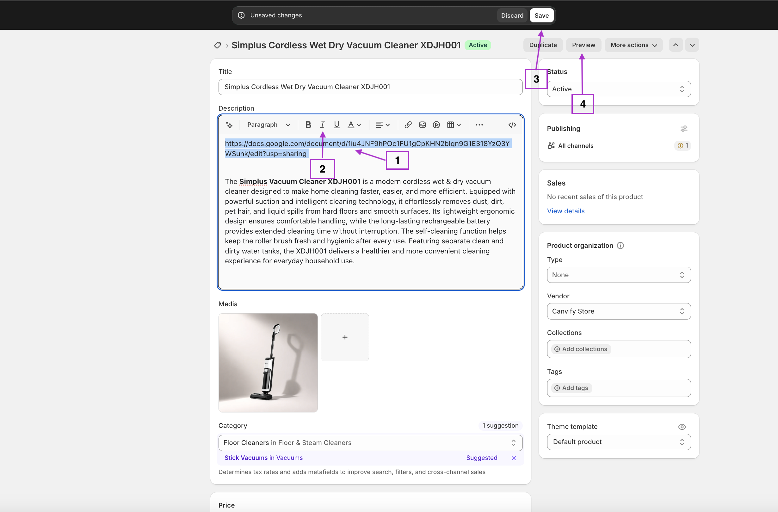This screenshot has height=512, width=778.
Task: Open the Category dropdown Floor Cleaners
Action: coord(370,443)
